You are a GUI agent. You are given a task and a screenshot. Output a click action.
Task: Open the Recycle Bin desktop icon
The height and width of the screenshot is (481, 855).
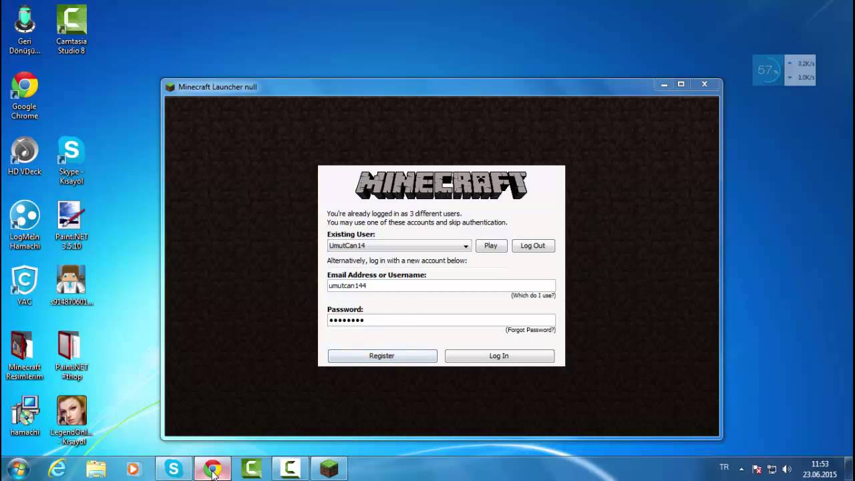pyautogui.click(x=25, y=29)
